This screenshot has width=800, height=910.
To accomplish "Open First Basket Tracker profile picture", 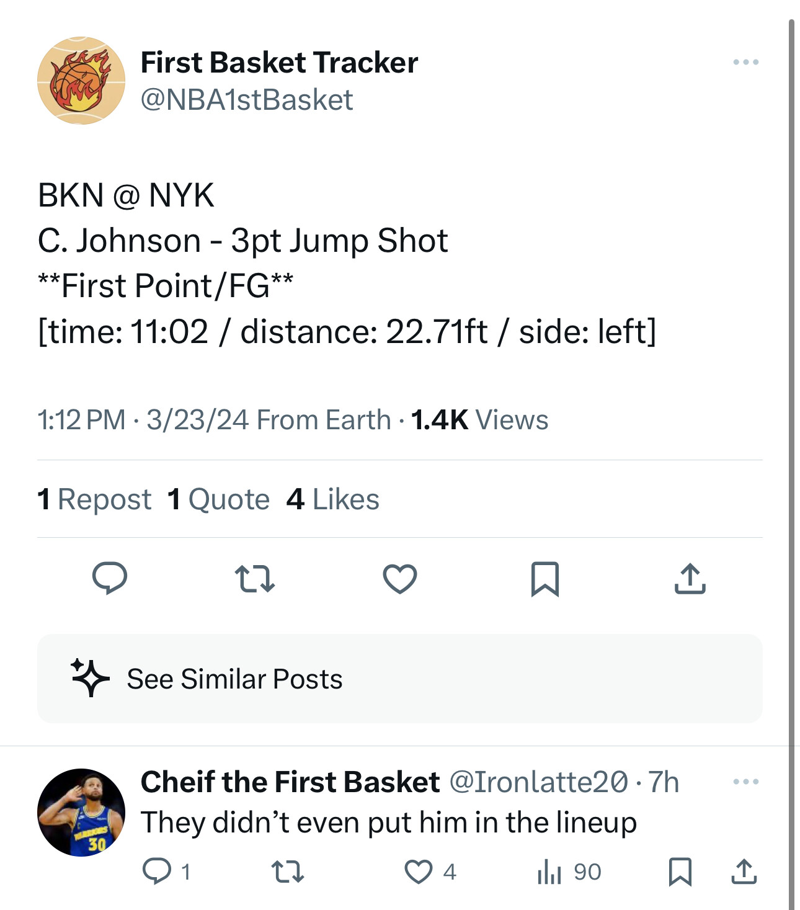I will [81, 81].
